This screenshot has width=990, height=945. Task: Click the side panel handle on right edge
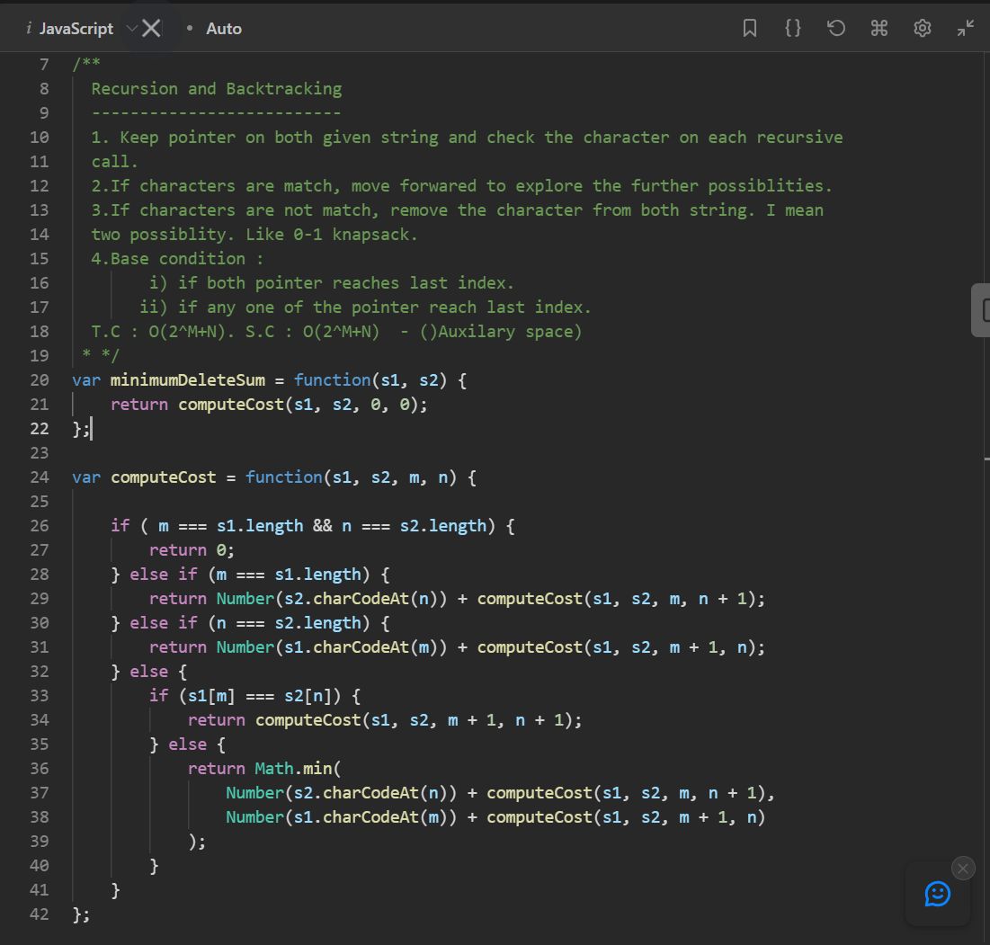pos(982,310)
